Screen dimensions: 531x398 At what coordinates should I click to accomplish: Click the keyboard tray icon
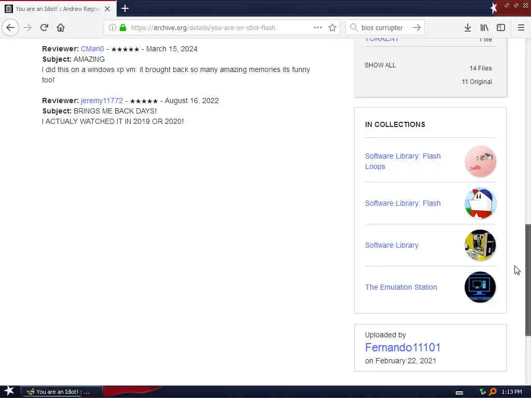(459, 392)
